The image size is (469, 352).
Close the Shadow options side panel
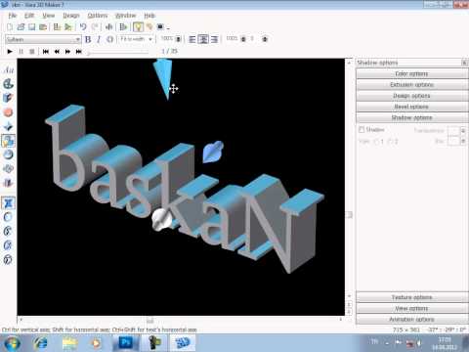pos(464,63)
